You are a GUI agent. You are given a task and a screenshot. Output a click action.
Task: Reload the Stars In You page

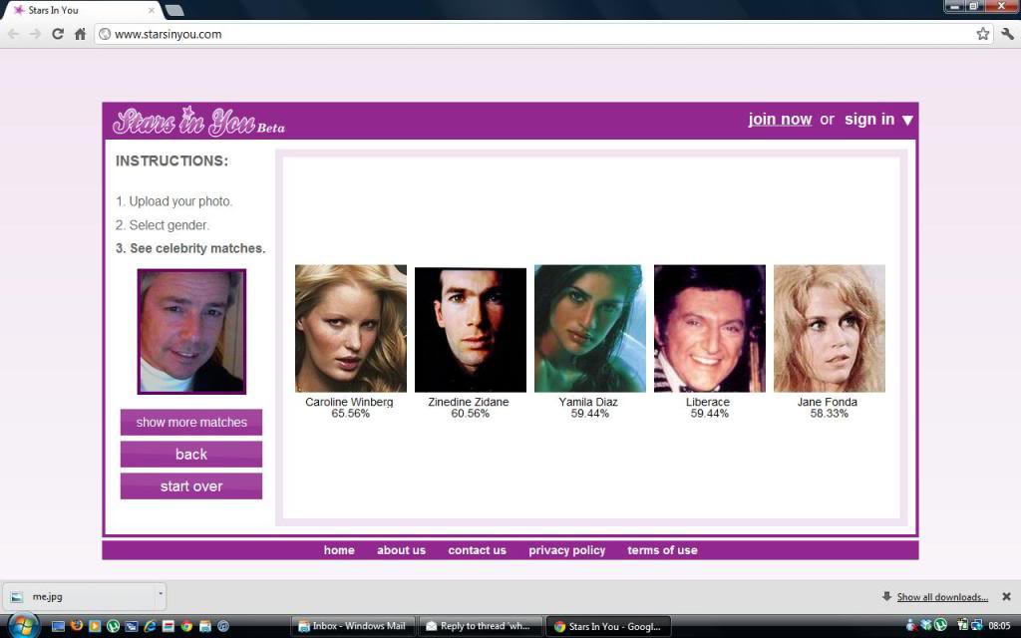(57, 34)
